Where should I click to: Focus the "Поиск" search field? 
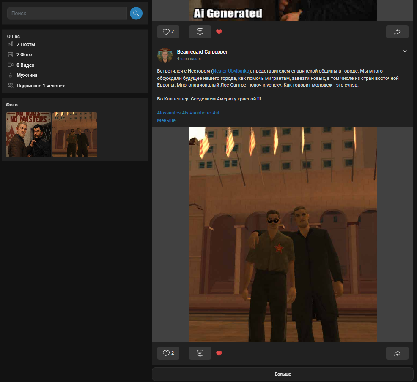67,14
